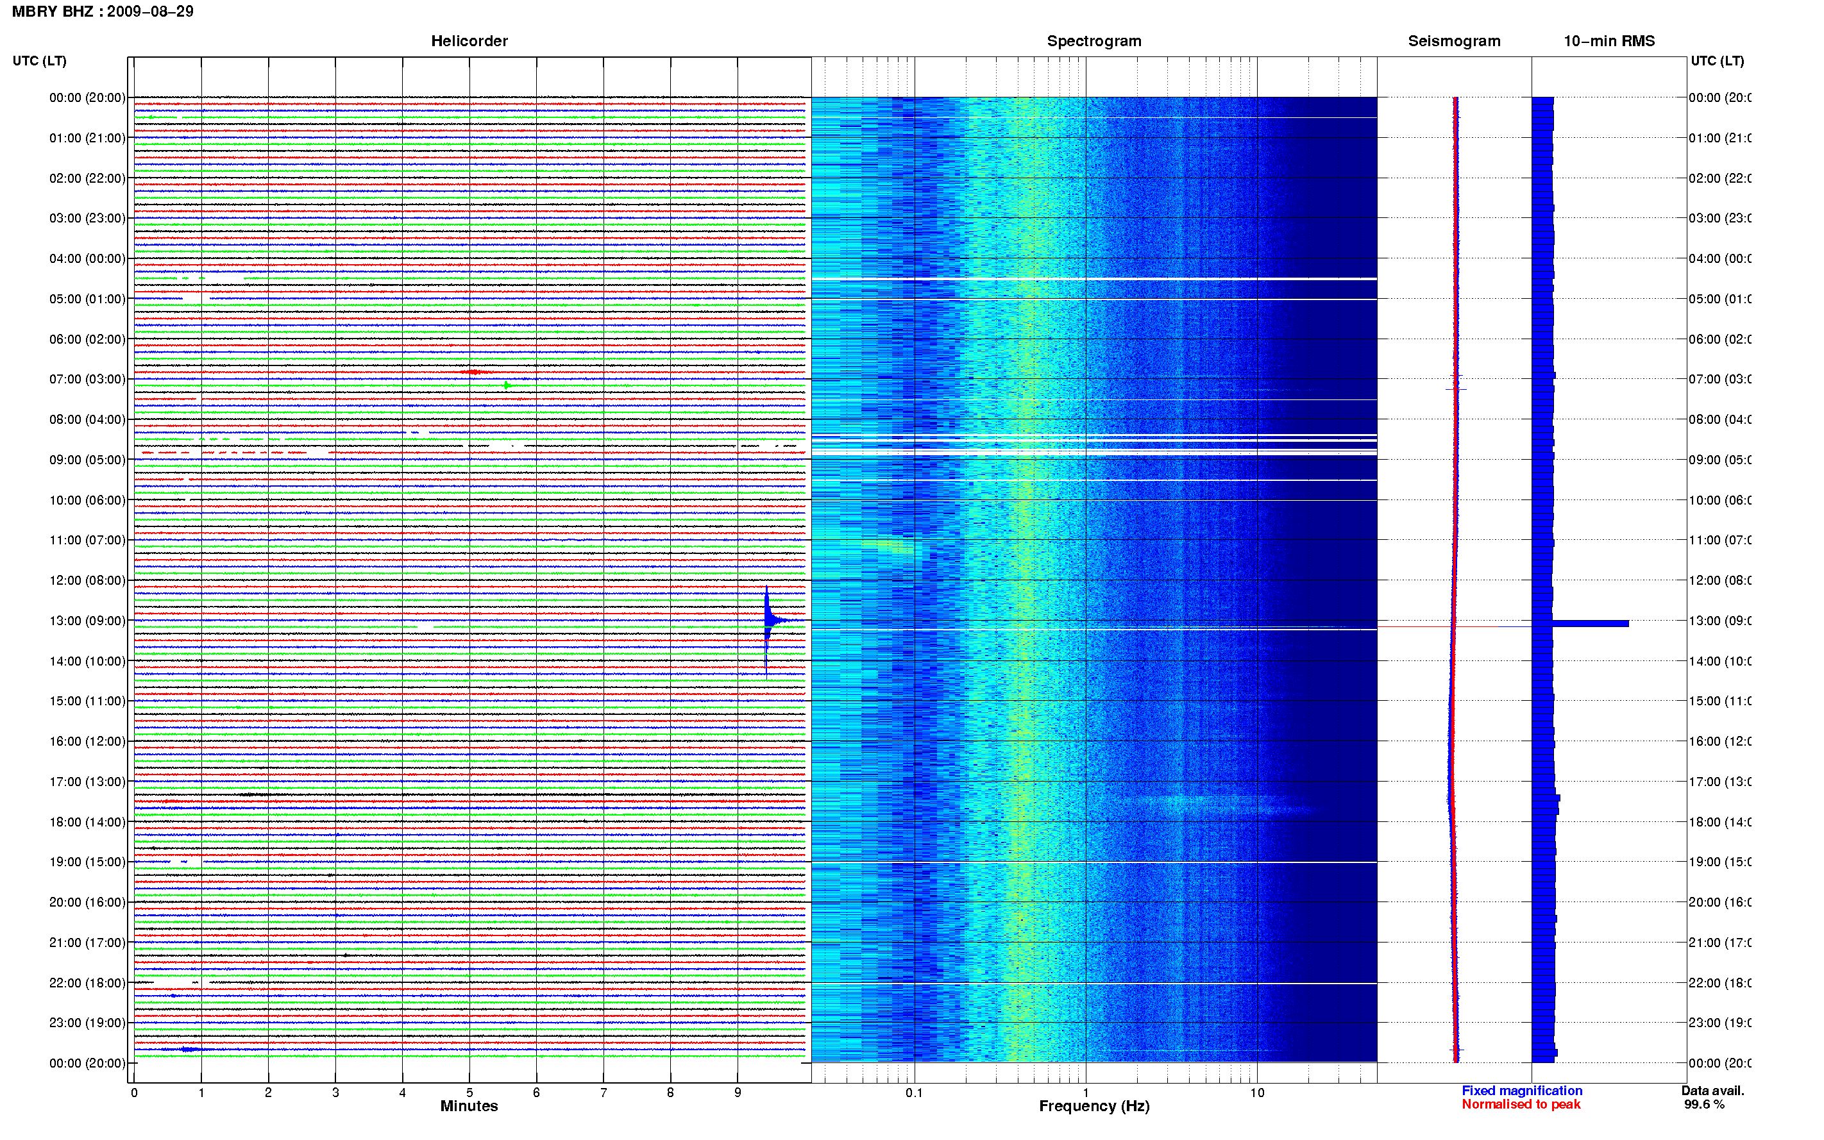The width and height of the screenshot is (1824, 1140).
Task: Click the 20:00 (16:00) helicorder time label
Action: click(87, 901)
